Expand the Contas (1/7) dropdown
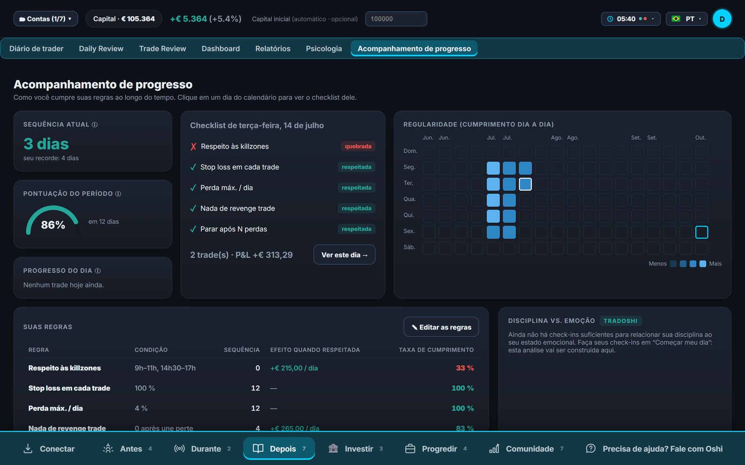The height and width of the screenshot is (465, 745). 46,19
